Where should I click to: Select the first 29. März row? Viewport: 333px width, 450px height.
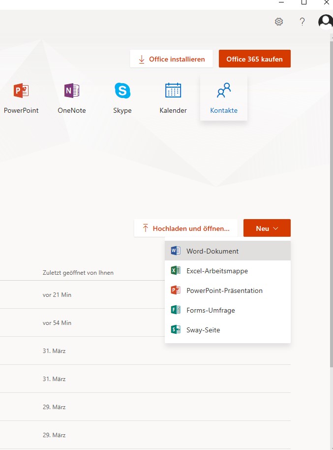tap(145, 407)
